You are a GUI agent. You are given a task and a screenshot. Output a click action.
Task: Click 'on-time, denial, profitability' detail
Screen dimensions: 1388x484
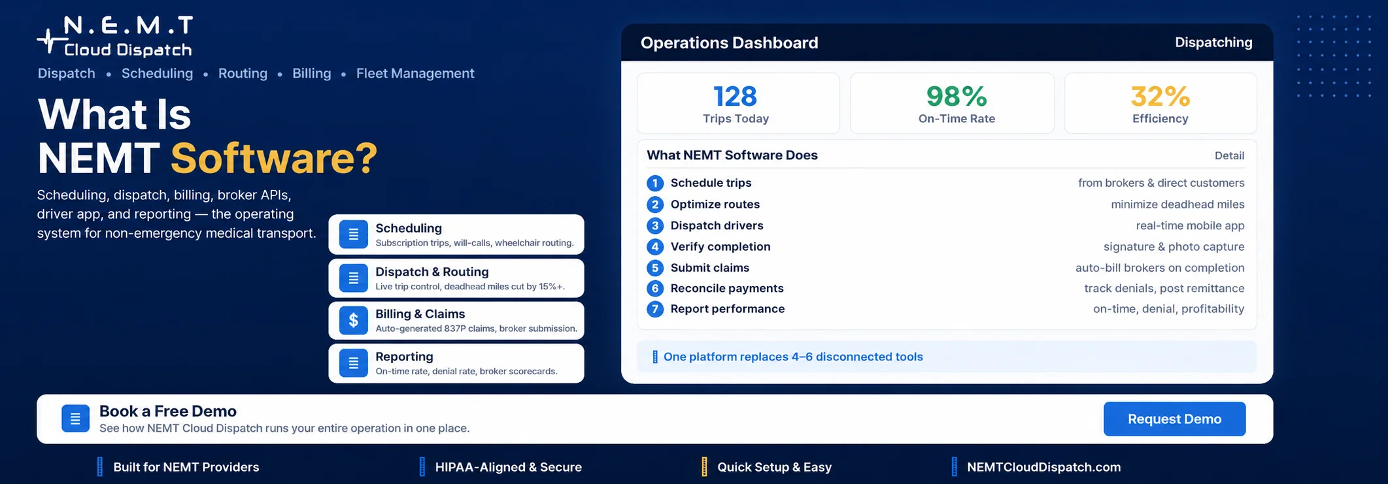tap(1168, 308)
